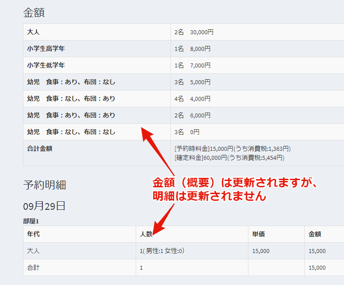Click the 人数 column header

[x=146, y=234]
